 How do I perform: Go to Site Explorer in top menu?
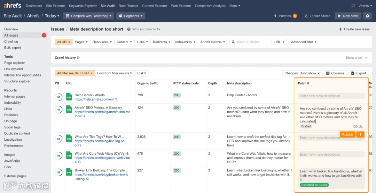pos(55,6)
